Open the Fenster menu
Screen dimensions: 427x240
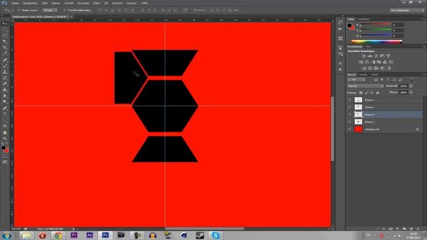pos(131,3)
